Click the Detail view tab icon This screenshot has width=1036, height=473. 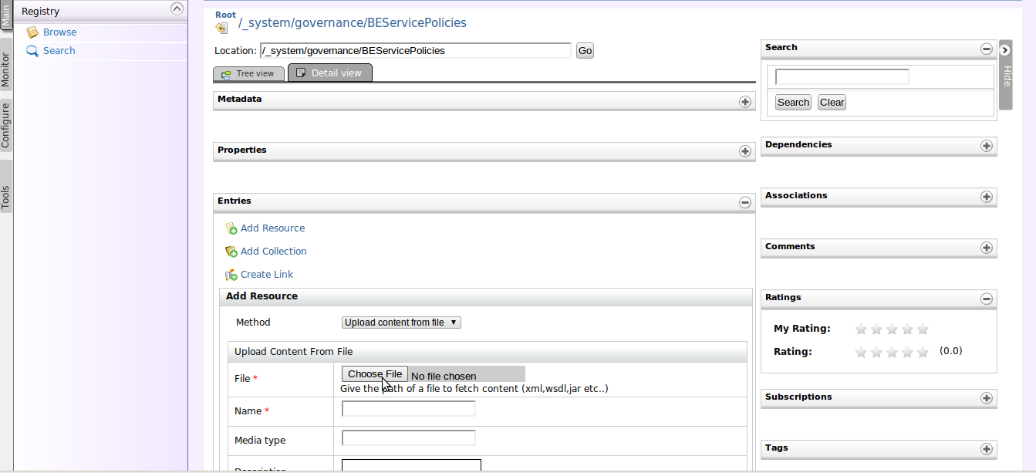(x=300, y=72)
